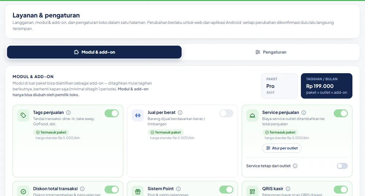Click the Atur per outlet button

coord(282,148)
